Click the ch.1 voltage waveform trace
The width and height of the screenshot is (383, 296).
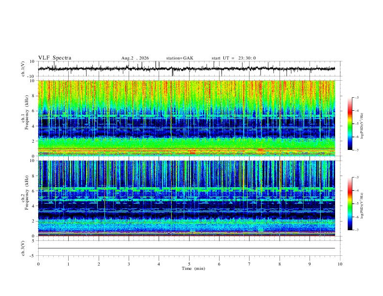pyautogui.click(x=187, y=69)
